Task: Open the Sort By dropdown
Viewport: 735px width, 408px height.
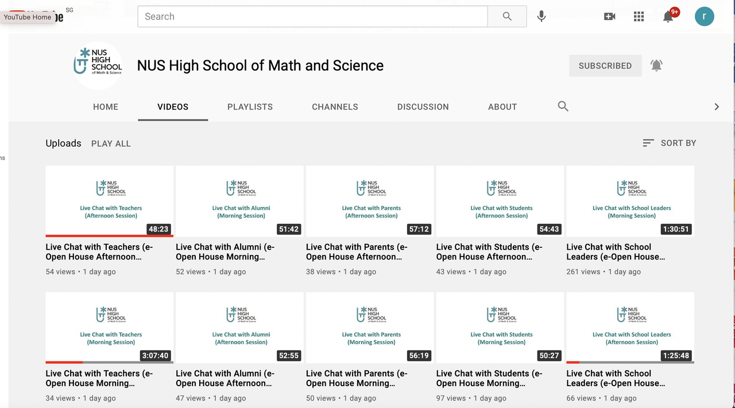Action: 670,143
